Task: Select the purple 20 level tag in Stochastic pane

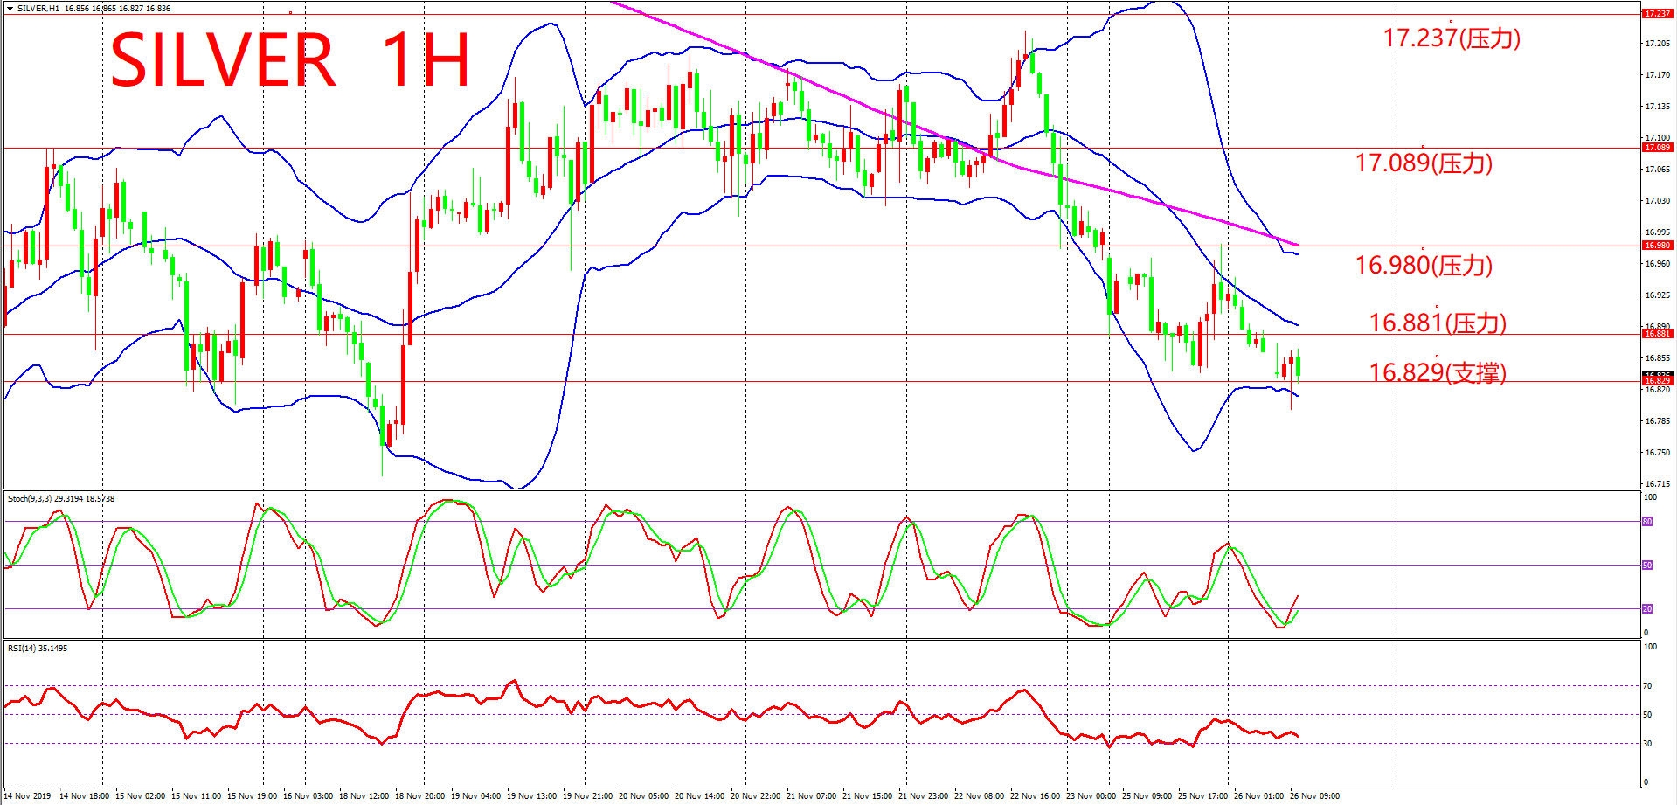Action: pyautogui.click(x=1647, y=609)
